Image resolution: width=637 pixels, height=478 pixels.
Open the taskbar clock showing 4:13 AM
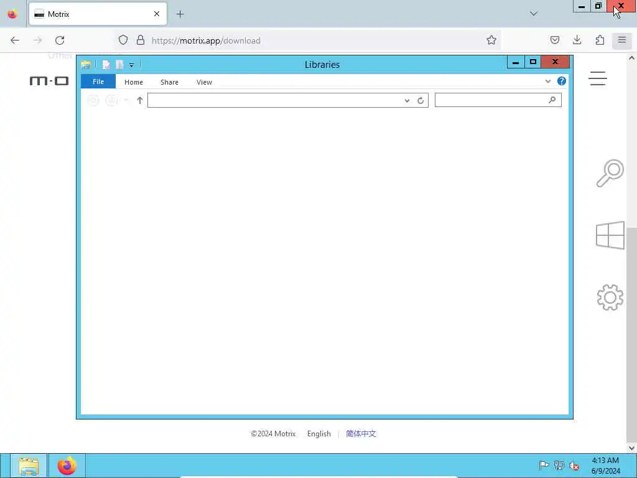click(x=605, y=466)
